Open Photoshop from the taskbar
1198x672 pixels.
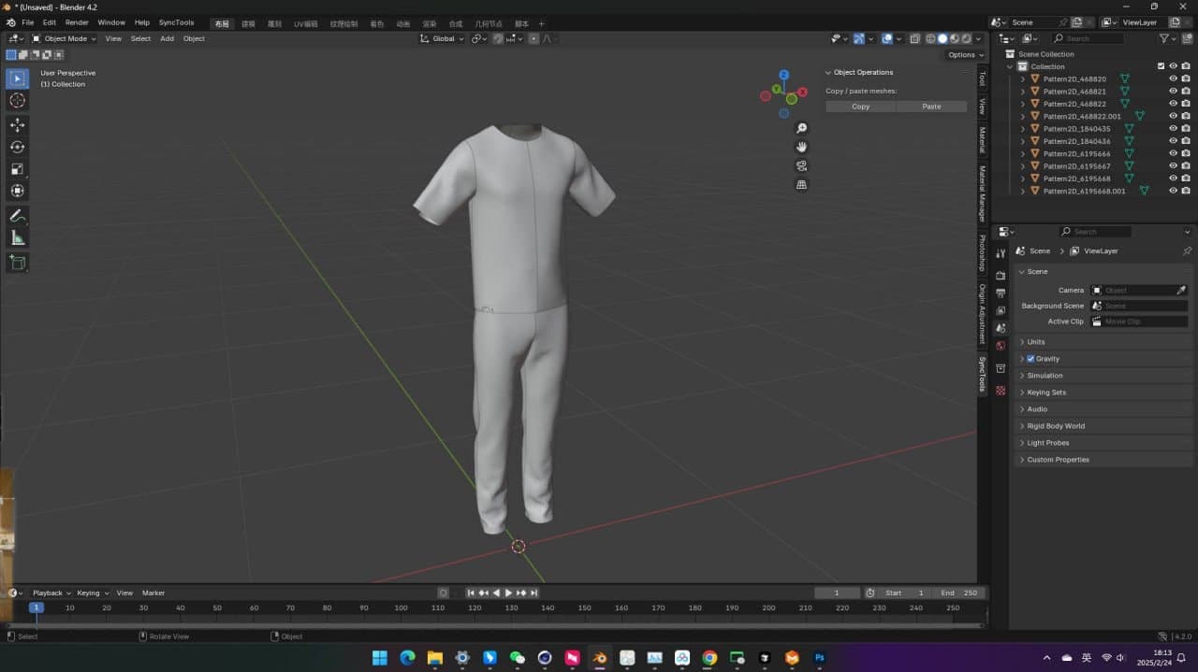(820, 658)
